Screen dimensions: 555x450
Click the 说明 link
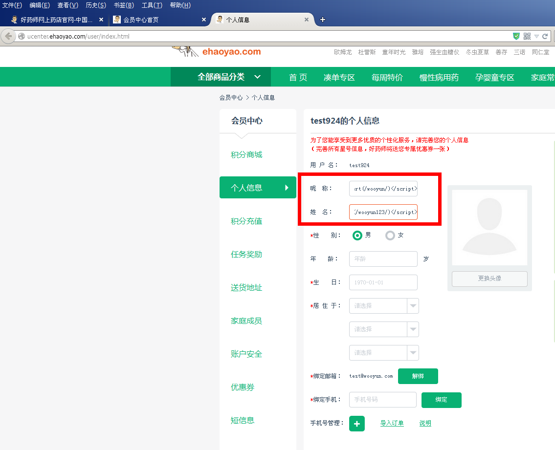(425, 423)
